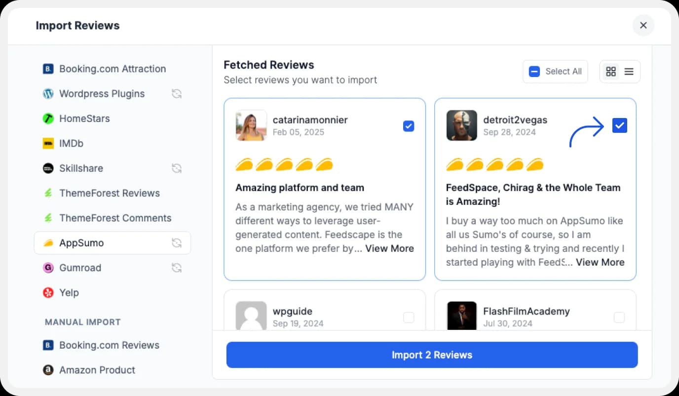Screen dimensions: 679x396
Task: Click the Import 2 Reviews button
Action: click(432, 355)
